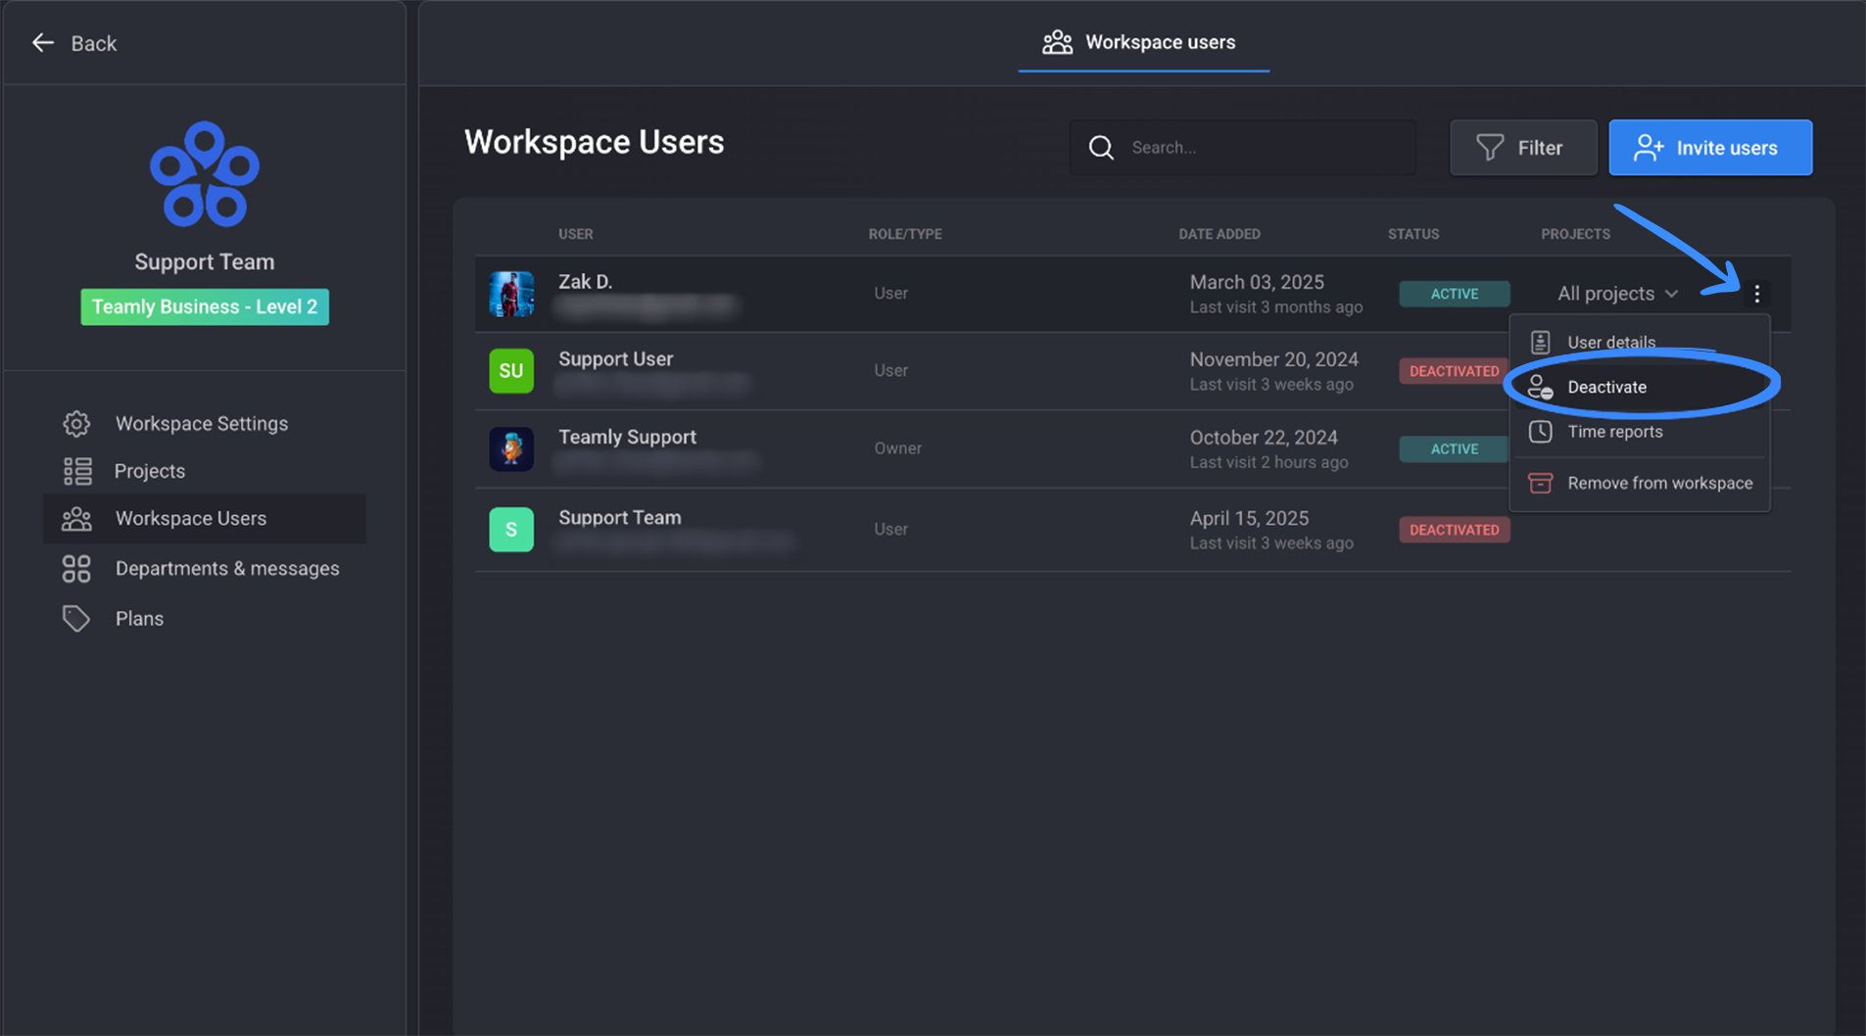Click the Time reports clock icon
This screenshot has height=1036, width=1866.
[1540, 432]
